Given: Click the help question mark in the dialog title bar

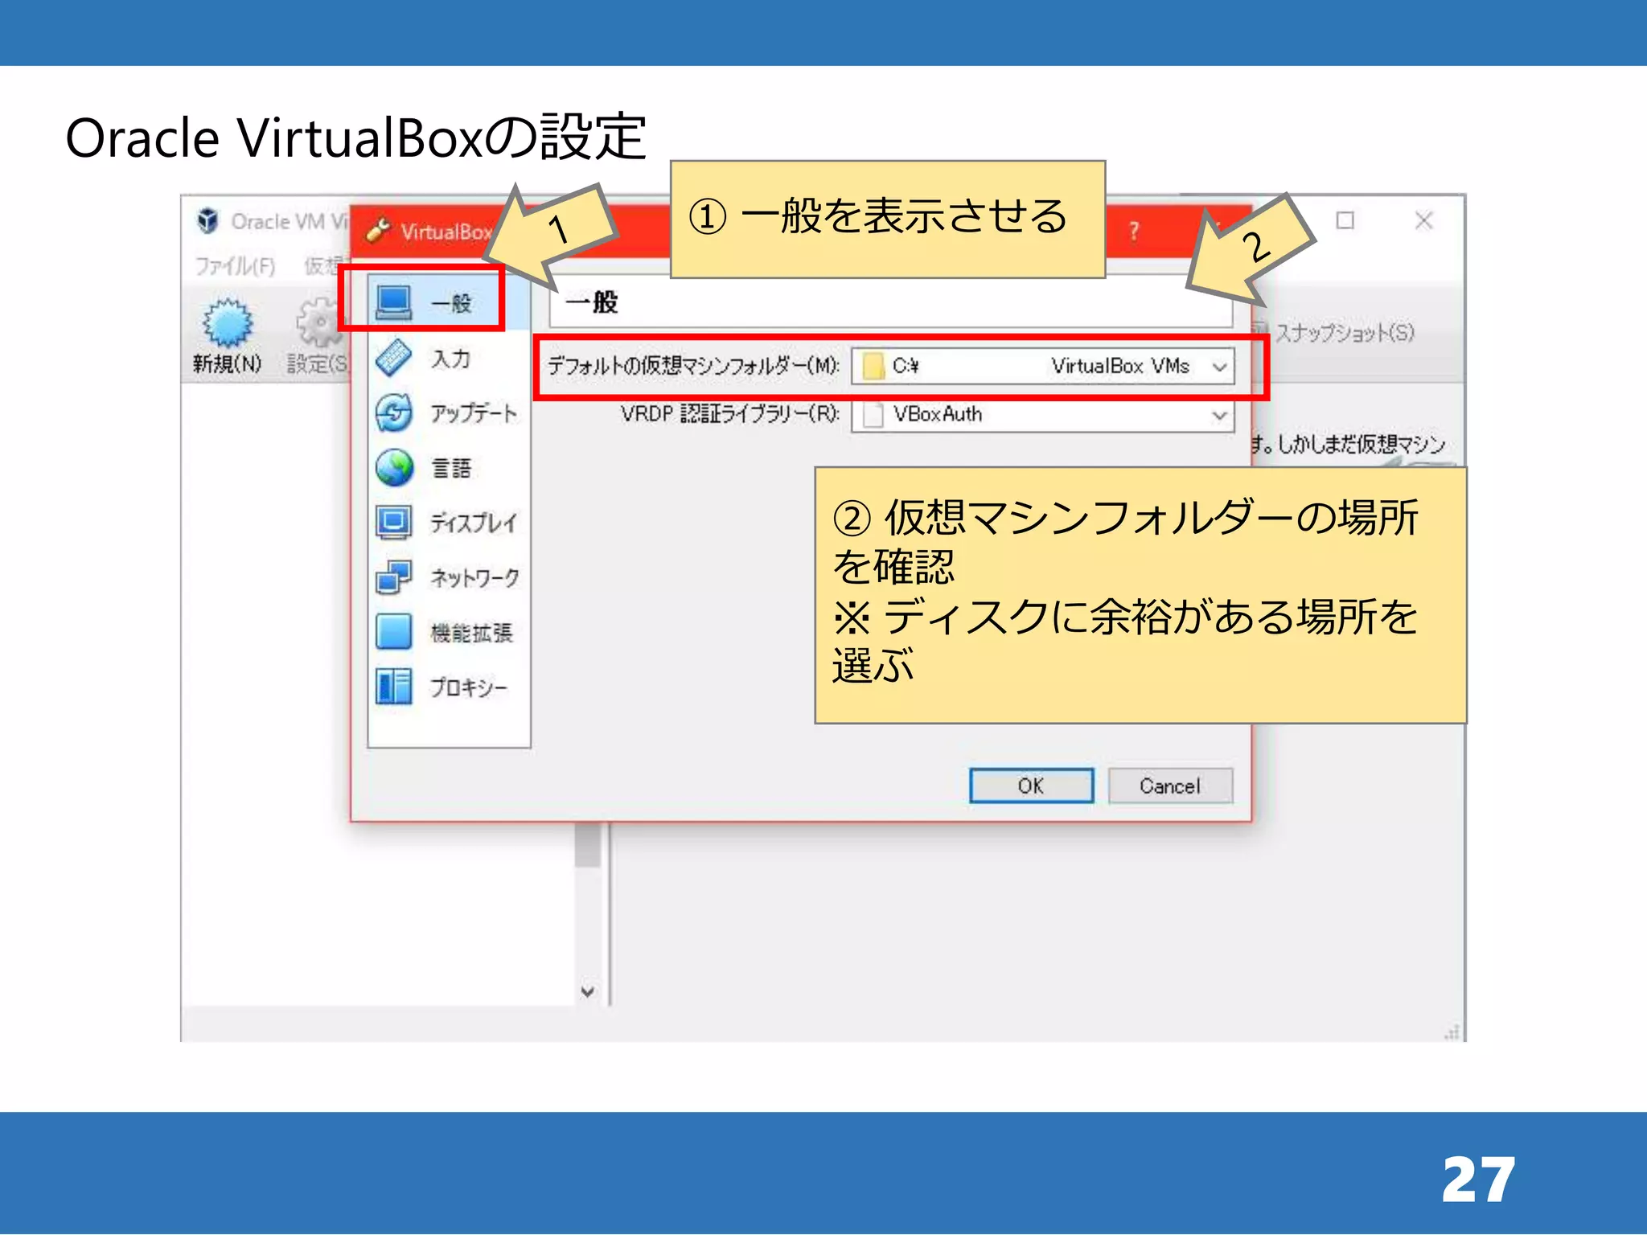Looking at the screenshot, I should tap(1133, 231).
